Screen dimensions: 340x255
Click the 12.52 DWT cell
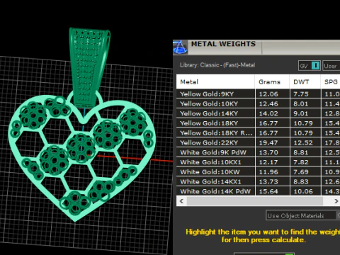point(305,142)
